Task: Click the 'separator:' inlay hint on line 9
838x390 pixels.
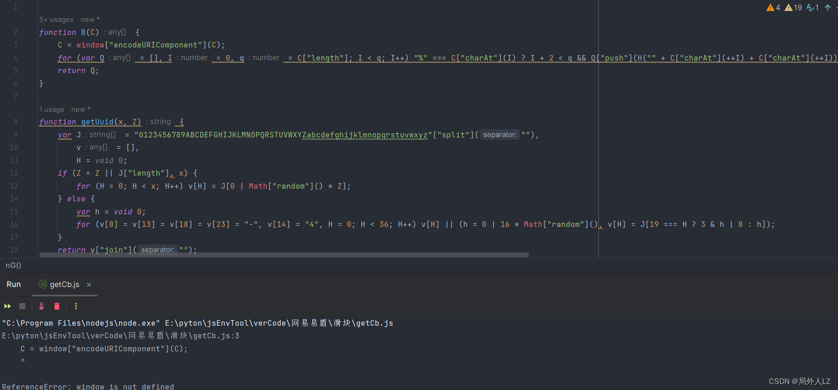Action: [500, 135]
